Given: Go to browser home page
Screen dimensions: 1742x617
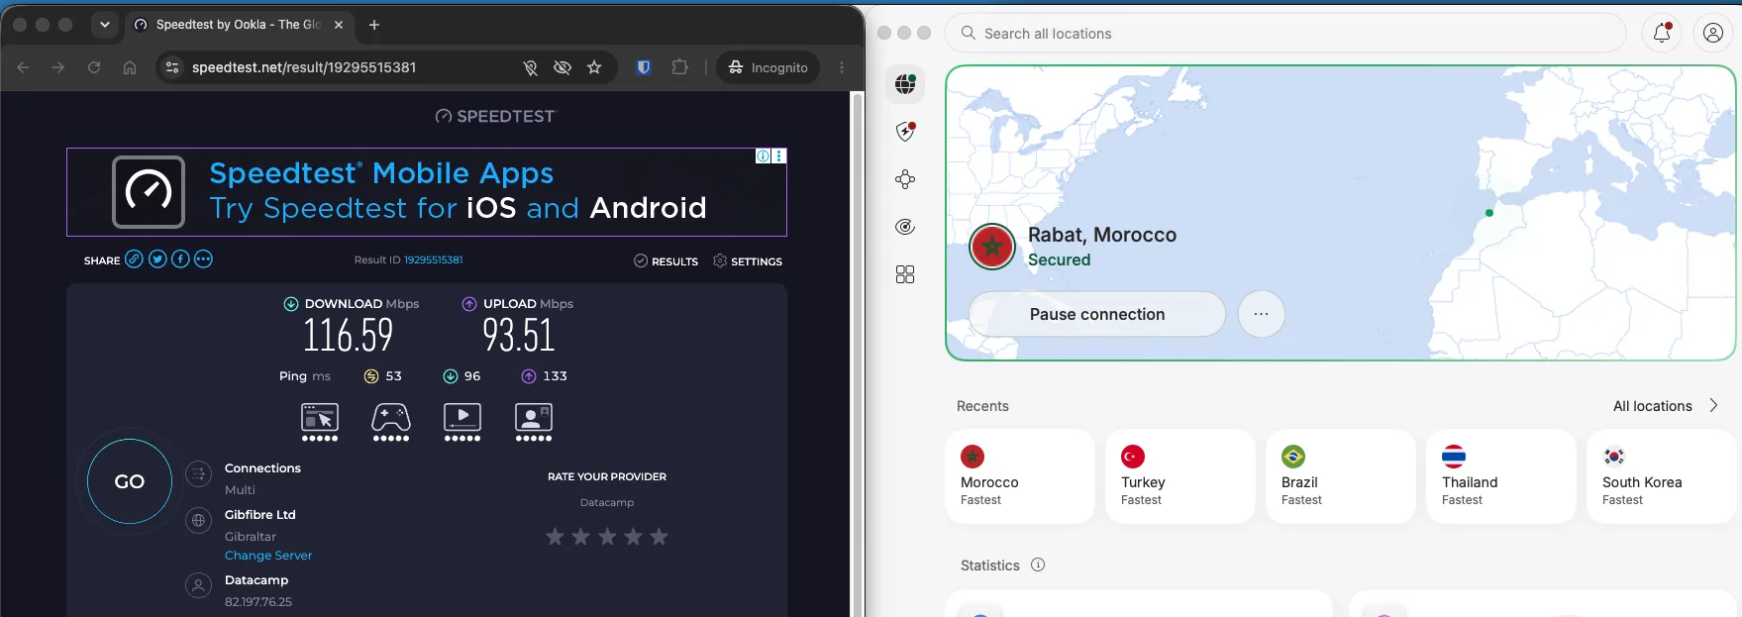Looking at the screenshot, I should (x=130, y=67).
